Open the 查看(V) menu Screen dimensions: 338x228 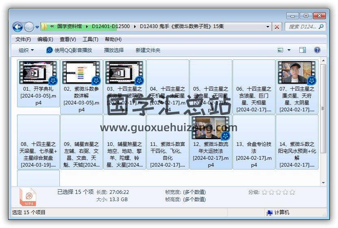68,39
